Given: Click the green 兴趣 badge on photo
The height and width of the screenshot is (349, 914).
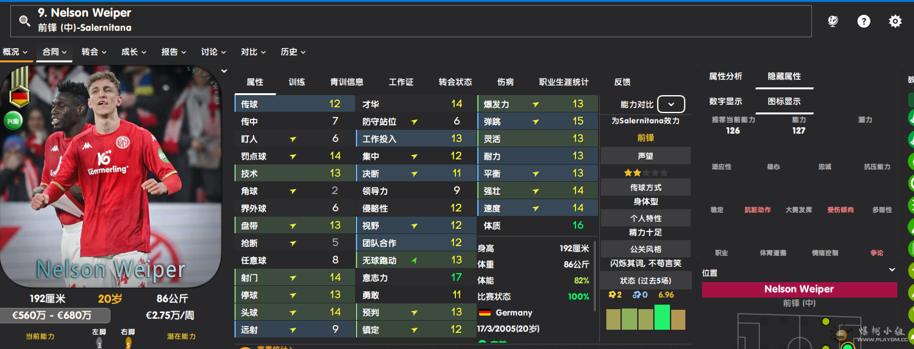Looking at the screenshot, I should 13,120.
